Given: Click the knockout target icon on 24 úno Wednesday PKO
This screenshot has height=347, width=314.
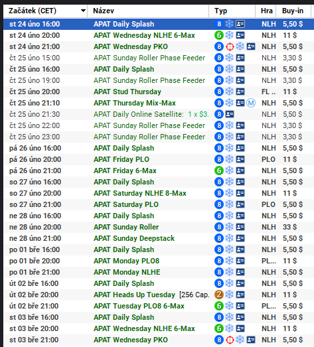Looking at the screenshot, I should 230,46.
